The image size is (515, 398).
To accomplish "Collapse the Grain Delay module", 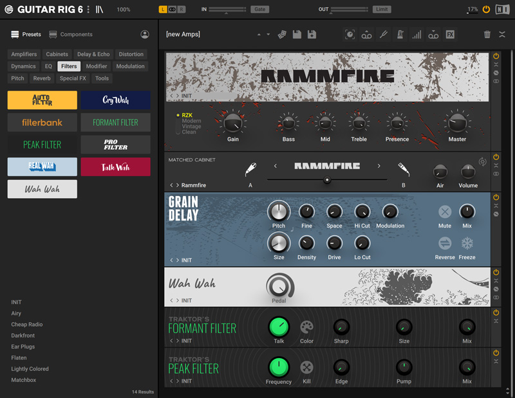I will 496,206.
